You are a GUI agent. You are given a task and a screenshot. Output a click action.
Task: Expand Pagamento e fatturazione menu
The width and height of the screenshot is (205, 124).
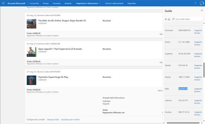click(x=88, y=3)
